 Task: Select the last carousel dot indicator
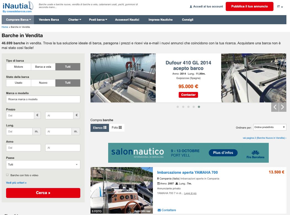coord(199,107)
